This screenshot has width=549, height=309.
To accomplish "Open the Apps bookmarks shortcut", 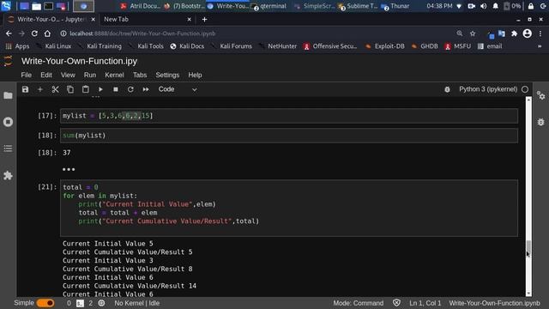I will coord(17,46).
